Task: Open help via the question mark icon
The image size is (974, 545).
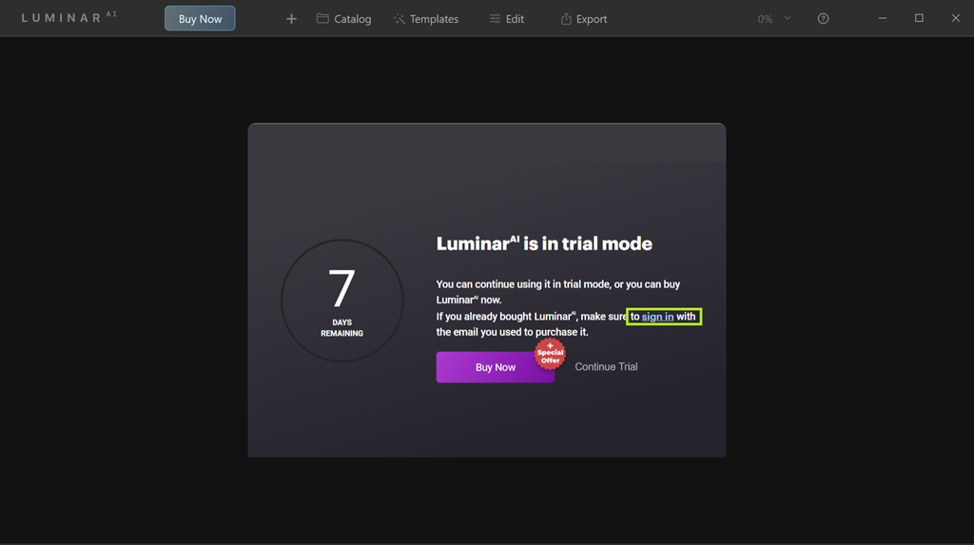Action: 823,19
